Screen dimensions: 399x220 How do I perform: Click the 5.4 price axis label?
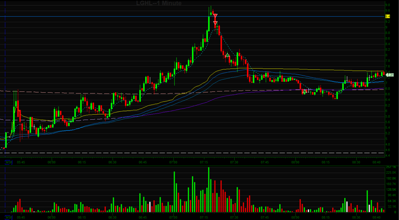[x=388, y=127]
